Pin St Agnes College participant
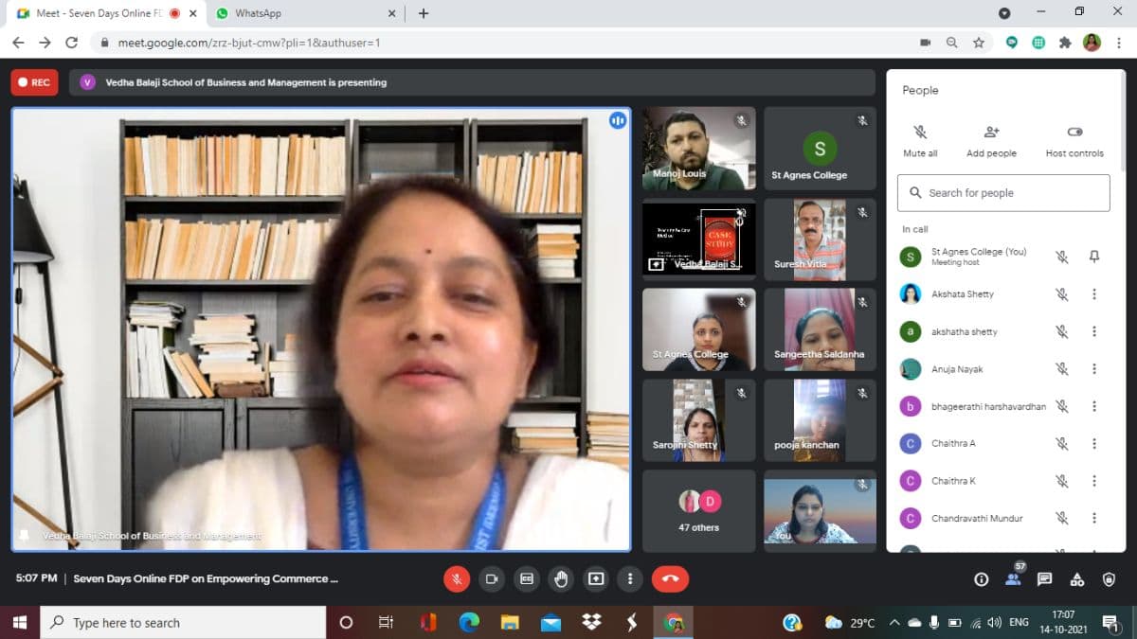Image resolution: width=1137 pixels, height=639 pixels. tap(1093, 257)
